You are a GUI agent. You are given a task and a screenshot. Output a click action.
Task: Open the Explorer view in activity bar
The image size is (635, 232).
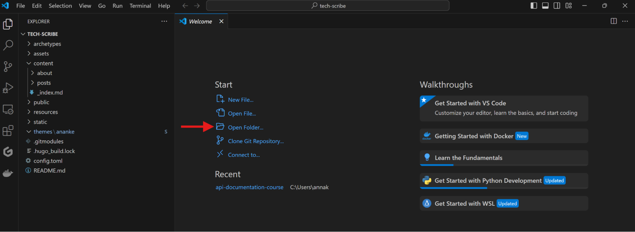(8, 24)
